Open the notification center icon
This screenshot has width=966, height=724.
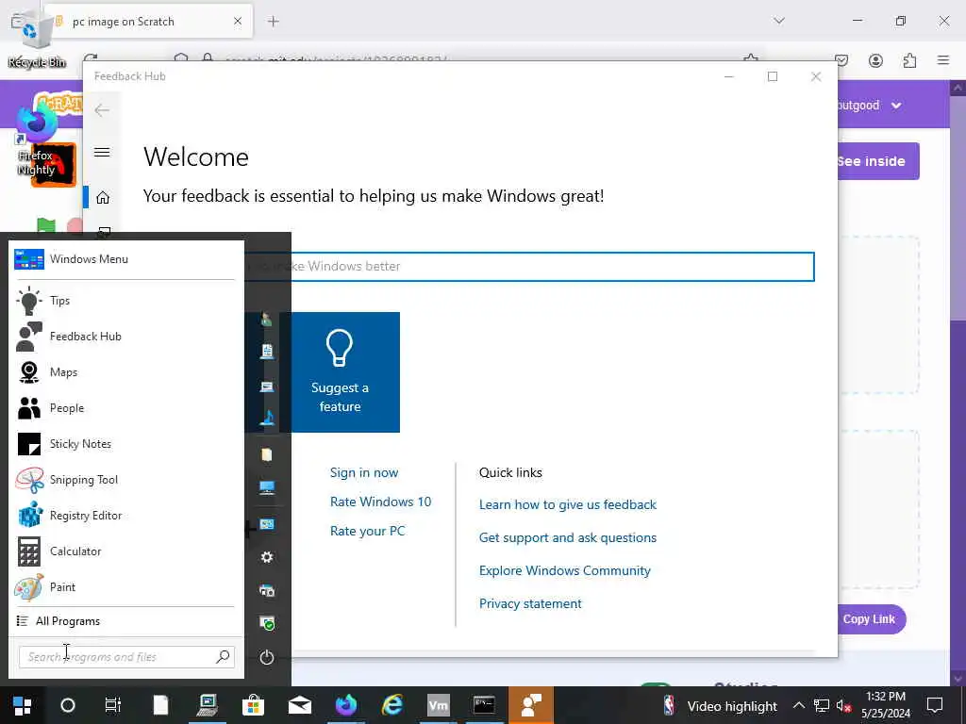click(935, 705)
